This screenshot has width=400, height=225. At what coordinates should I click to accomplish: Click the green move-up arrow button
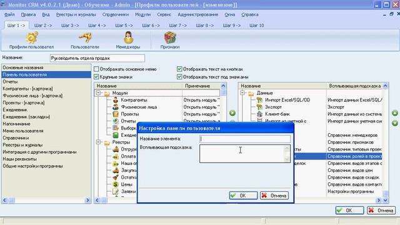pyautogui.click(x=395, y=113)
